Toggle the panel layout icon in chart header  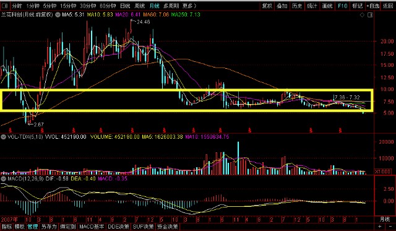click(x=370, y=15)
